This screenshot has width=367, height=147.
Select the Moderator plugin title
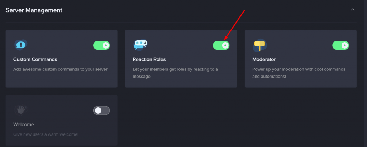[x=264, y=59]
